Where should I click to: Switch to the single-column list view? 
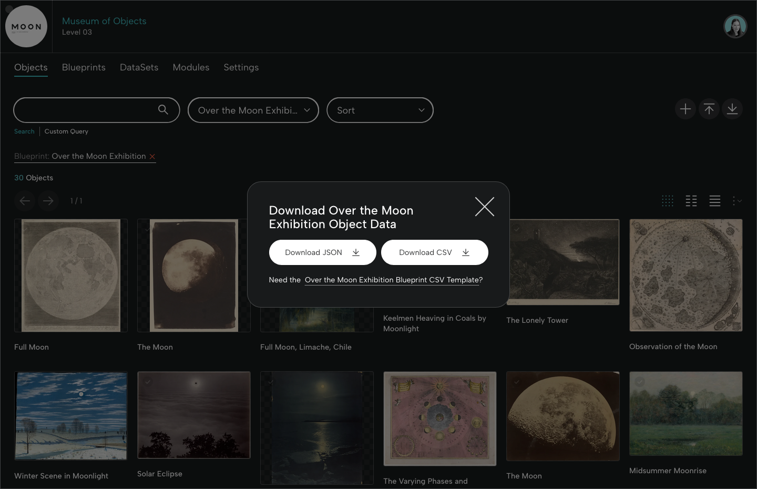tap(714, 201)
